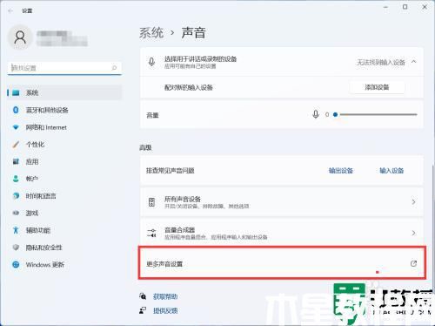Viewport: 435px width, 326px height.
Task: Click the speaker icon for 所有声音设备
Action: [x=151, y=202]
